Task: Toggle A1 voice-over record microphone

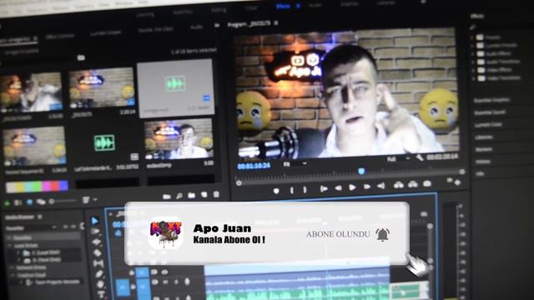Action: pos(187,282)
